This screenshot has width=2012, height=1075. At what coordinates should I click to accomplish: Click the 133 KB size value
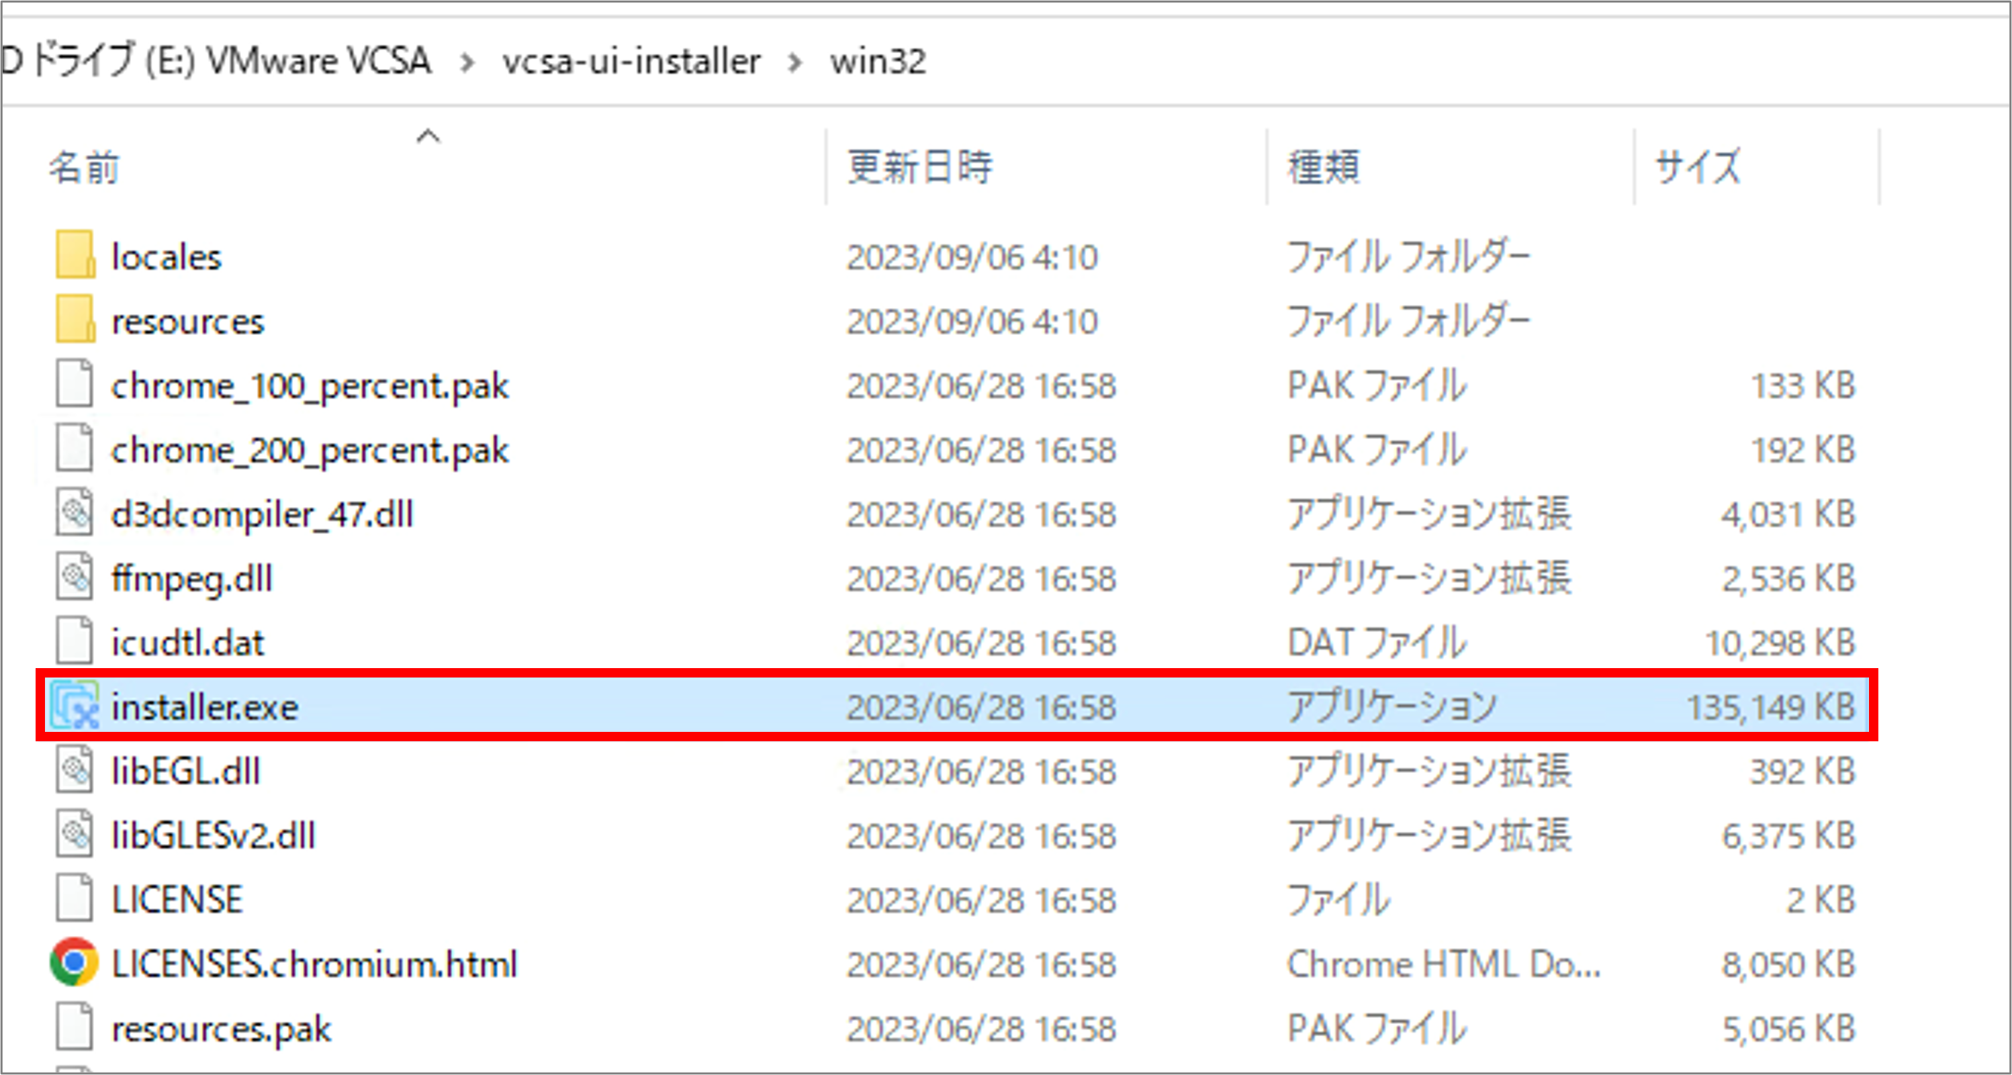pos(1803,387)
